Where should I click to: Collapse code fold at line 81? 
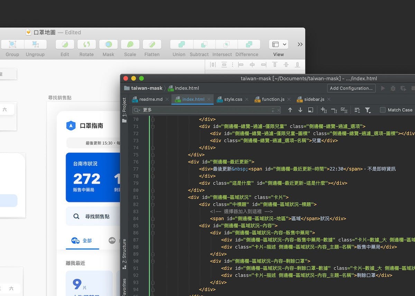[153, 197]
